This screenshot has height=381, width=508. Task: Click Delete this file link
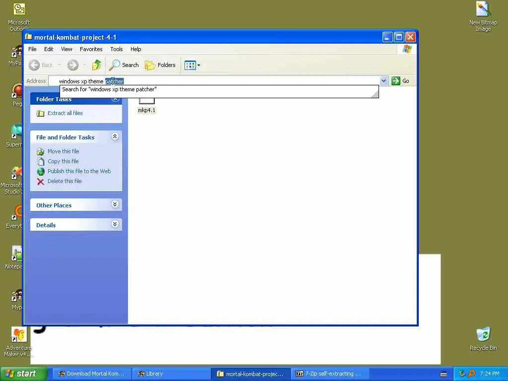point(64,181)
